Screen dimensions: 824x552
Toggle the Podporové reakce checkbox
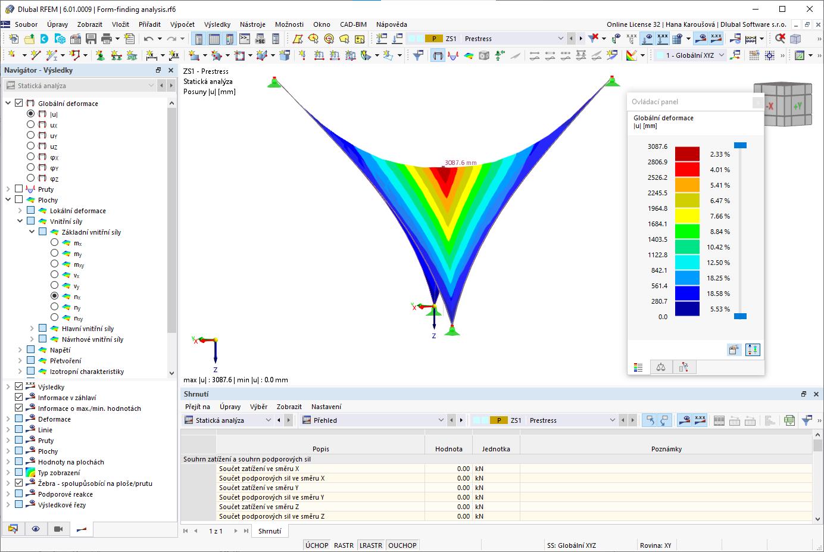click(19, 494)
